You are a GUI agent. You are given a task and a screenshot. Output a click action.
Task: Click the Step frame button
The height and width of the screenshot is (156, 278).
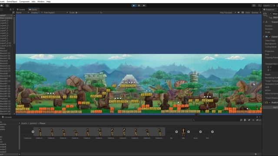click(144, 6)
